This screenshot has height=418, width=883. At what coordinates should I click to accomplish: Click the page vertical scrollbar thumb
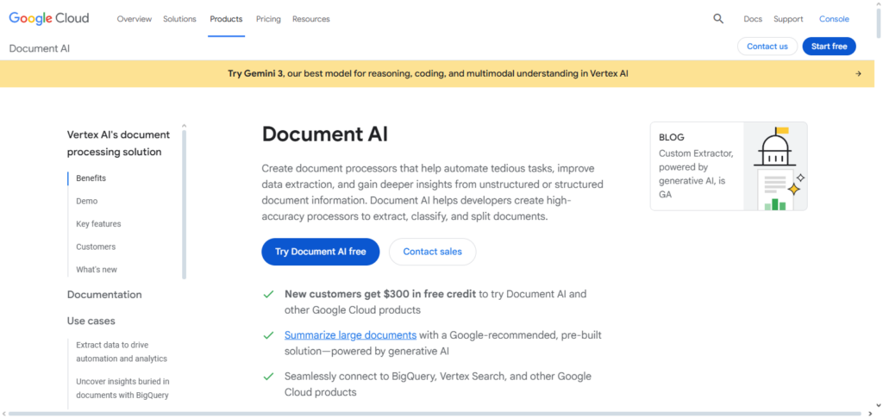879,25
